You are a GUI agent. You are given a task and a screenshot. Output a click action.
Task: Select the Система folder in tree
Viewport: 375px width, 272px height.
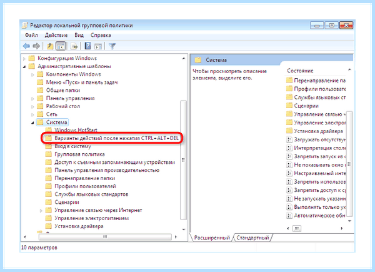pos(52,123)
